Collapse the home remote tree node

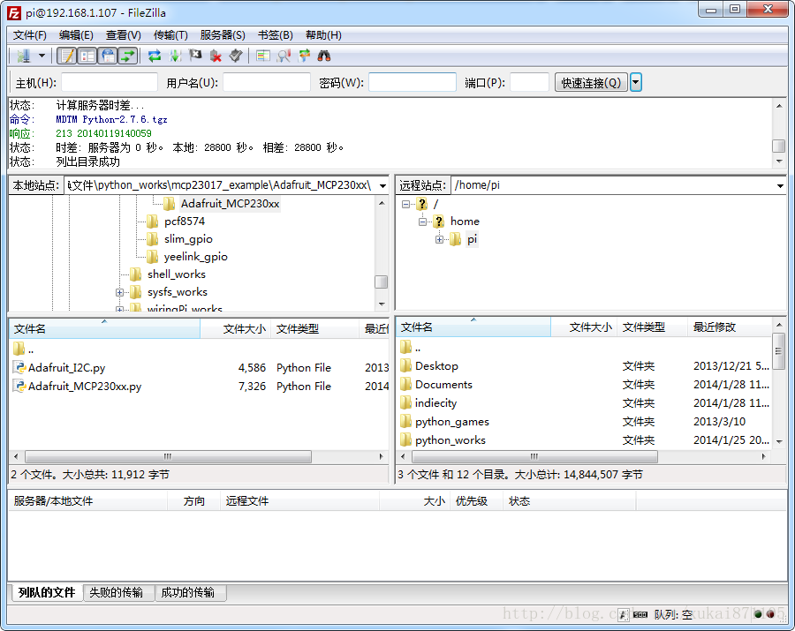tap(422, 222)
